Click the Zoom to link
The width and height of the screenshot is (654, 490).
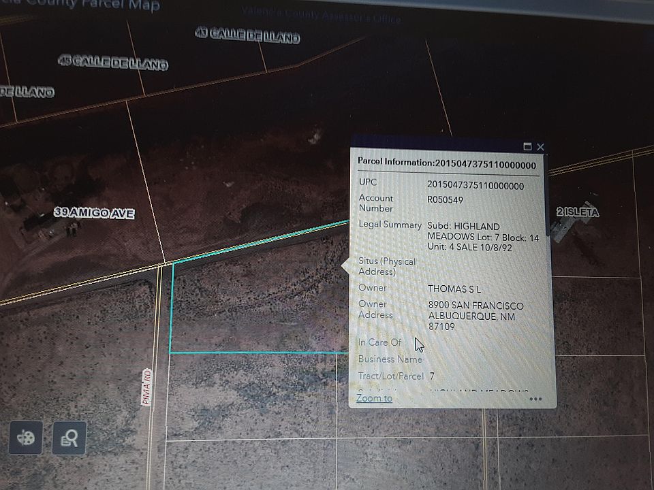pos(374,398)
